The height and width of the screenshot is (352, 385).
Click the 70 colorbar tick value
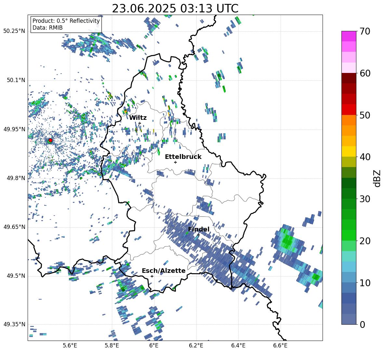[365, 31]
